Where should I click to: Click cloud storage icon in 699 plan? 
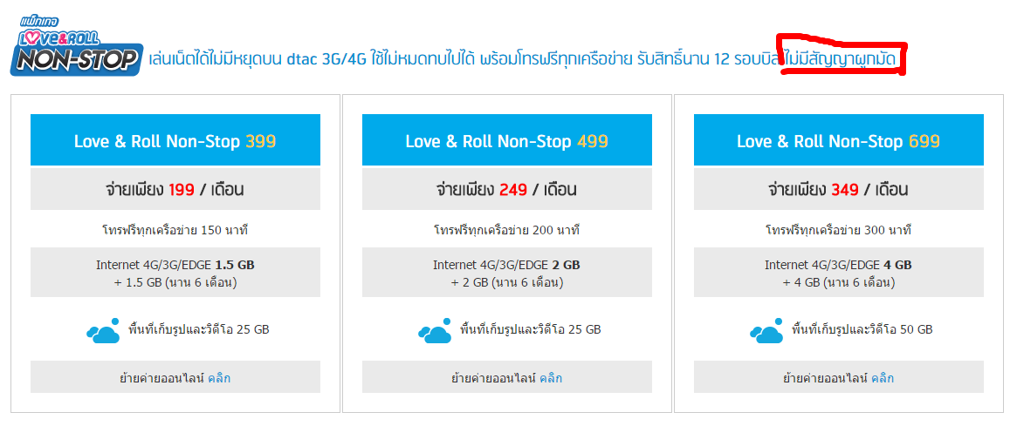pyautogui.click(x=767, y=330)
